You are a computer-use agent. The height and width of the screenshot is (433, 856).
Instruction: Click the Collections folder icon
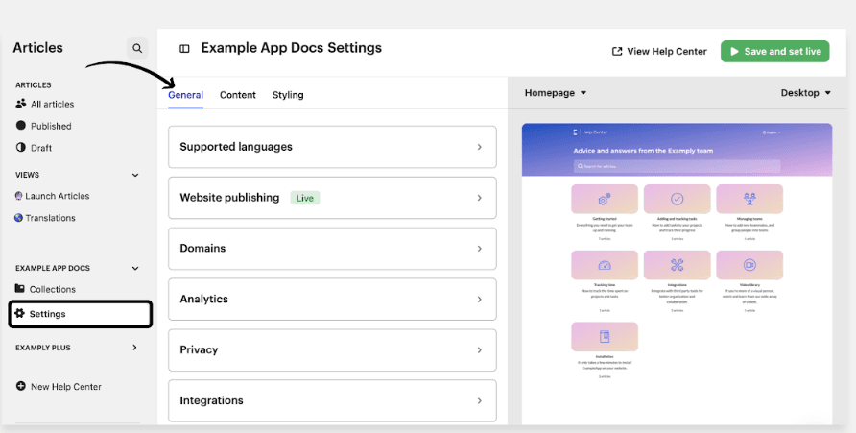coord(19,288)
